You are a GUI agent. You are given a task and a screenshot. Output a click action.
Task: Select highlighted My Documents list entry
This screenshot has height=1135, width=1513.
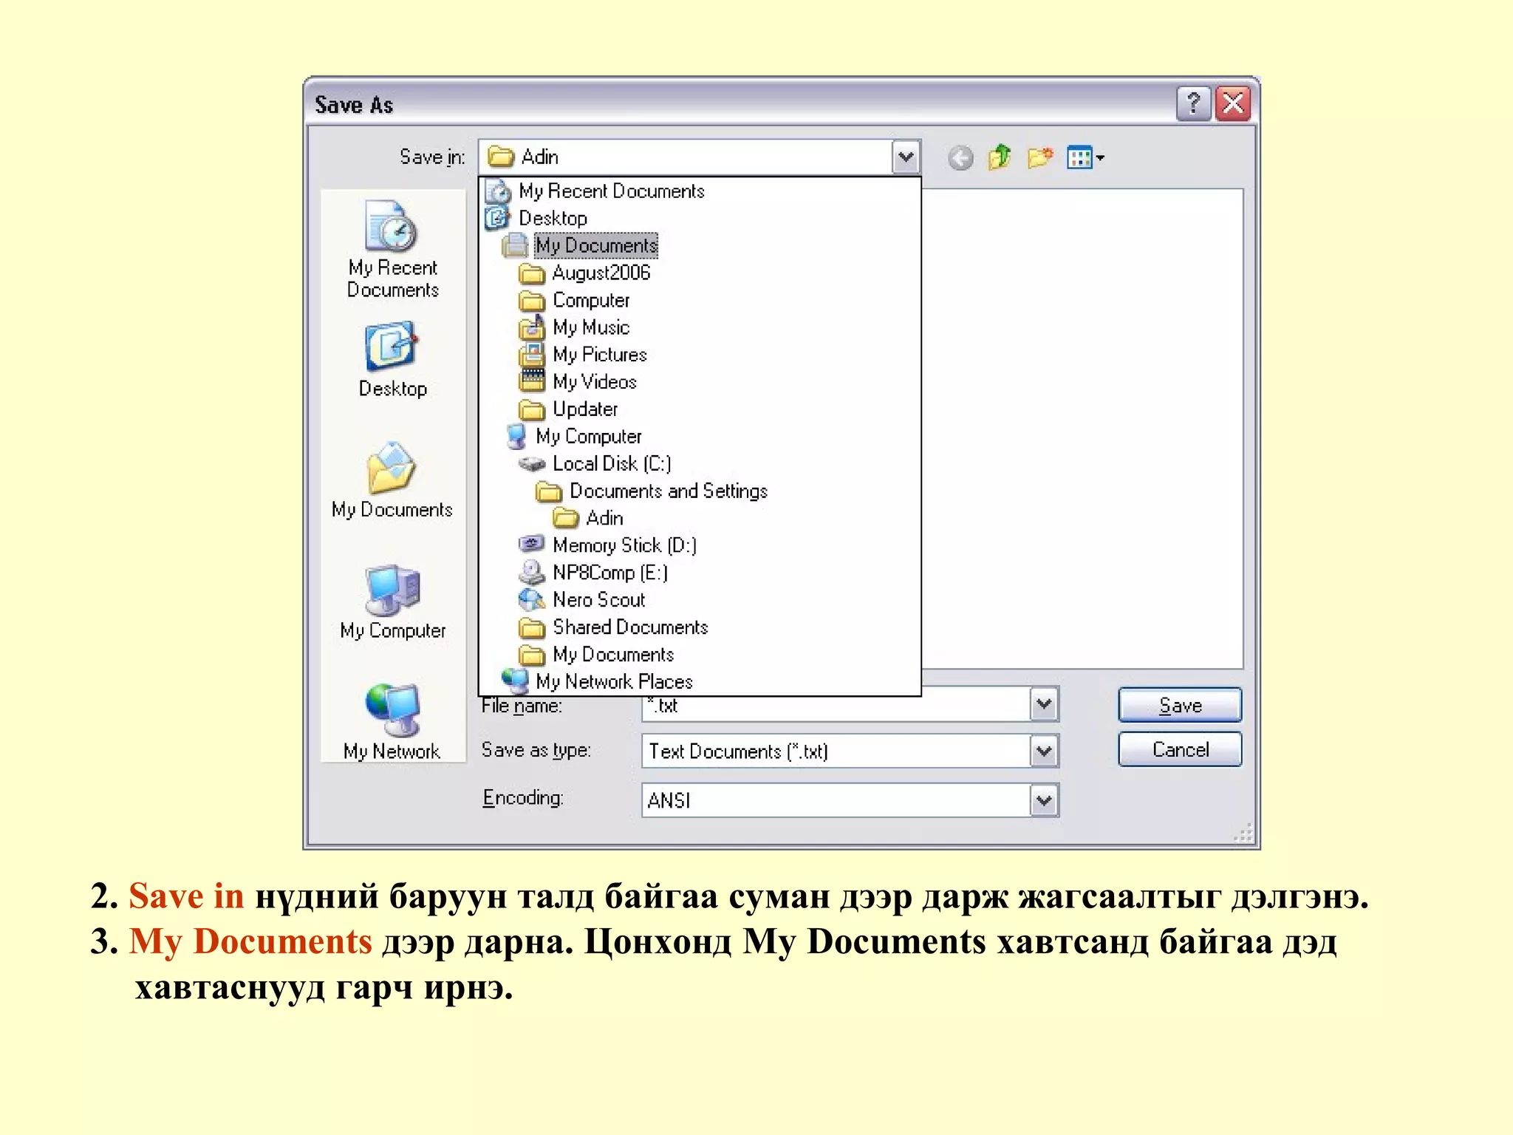(x=580, y=245)
